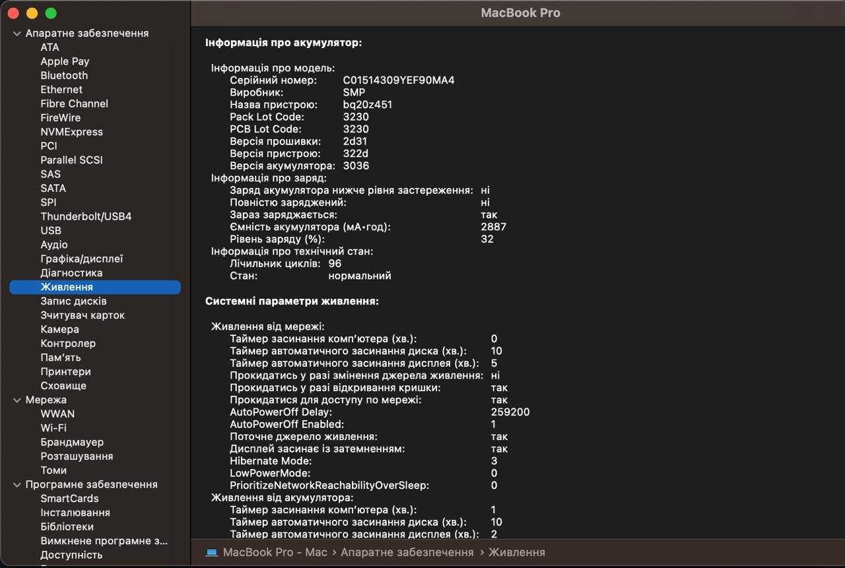Image resolution: width=845 pixels, height=568 pixels.
Task: Open the SPI entry
Action: tap(48, 202)
